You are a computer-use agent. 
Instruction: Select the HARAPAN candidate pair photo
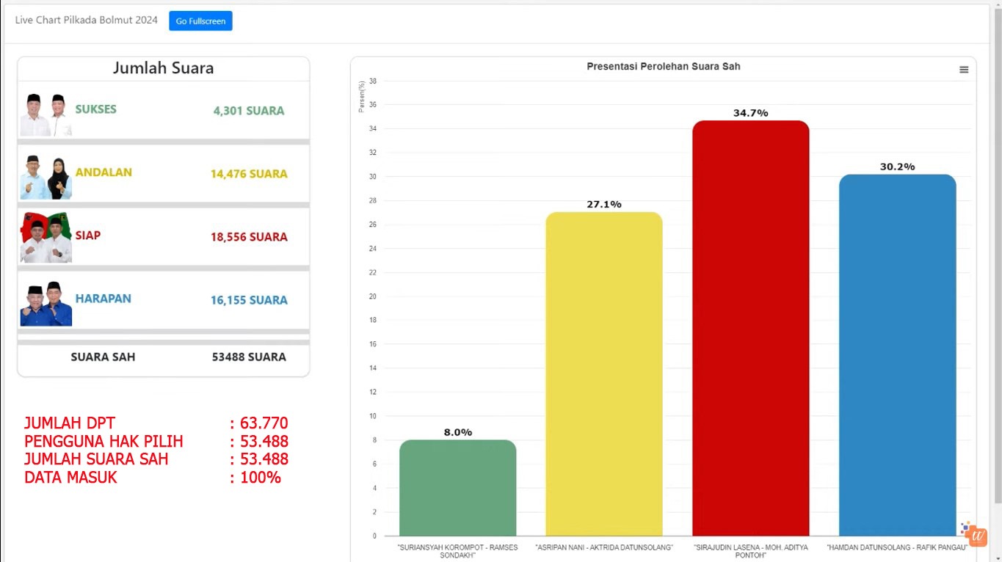point(46,304)
